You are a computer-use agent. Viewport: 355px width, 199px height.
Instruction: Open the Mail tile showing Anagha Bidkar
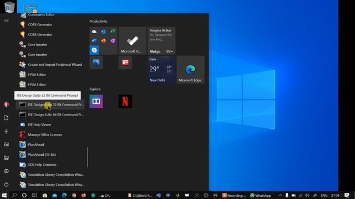(161, 41)
